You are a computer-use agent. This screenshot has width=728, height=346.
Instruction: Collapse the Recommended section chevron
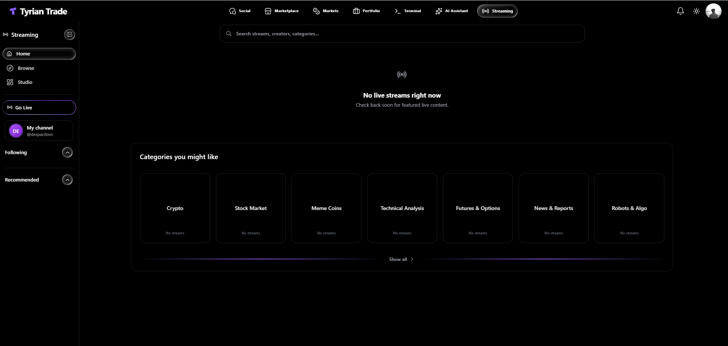67,180
